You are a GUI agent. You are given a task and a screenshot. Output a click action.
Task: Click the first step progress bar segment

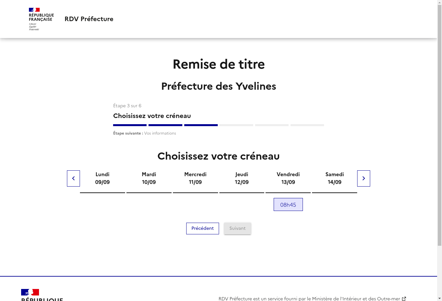pyautogui.click(x=130, y=125)
